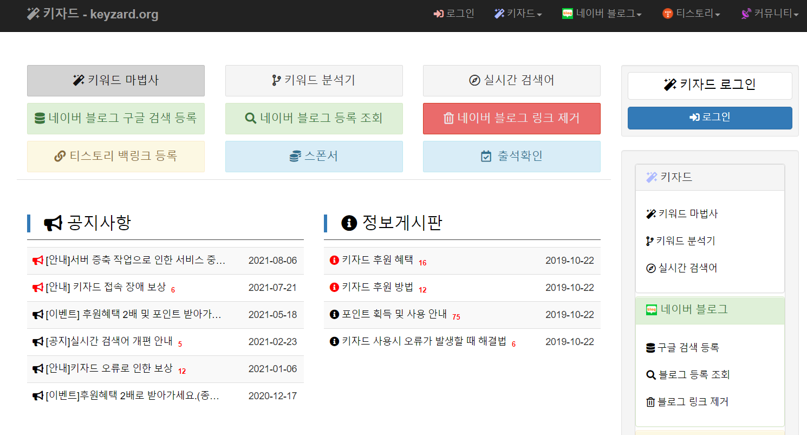Click the compass icon in main 실시간 검색어 button
807x435 pixels.
474,81
